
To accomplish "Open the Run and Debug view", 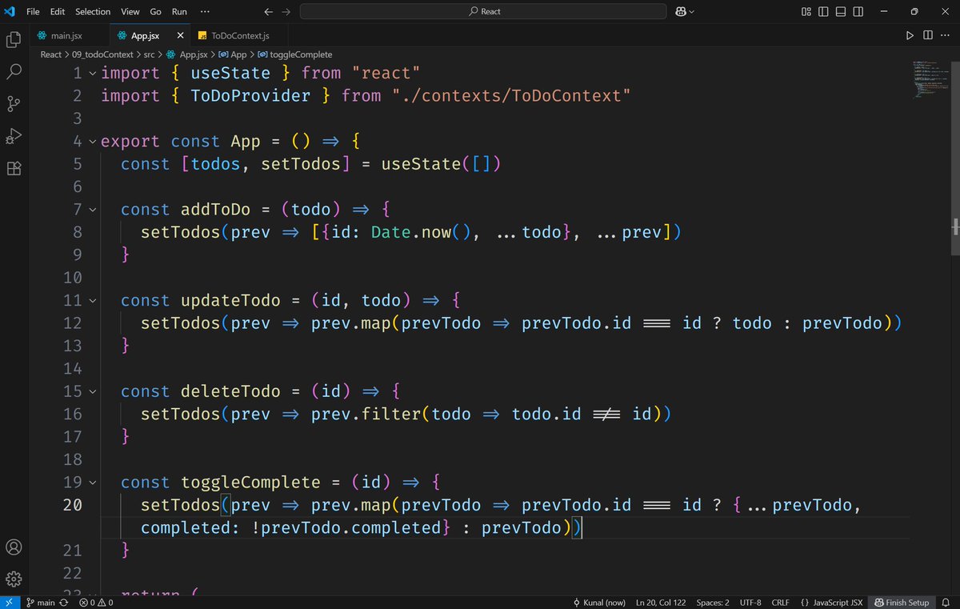I will [14, 136].
